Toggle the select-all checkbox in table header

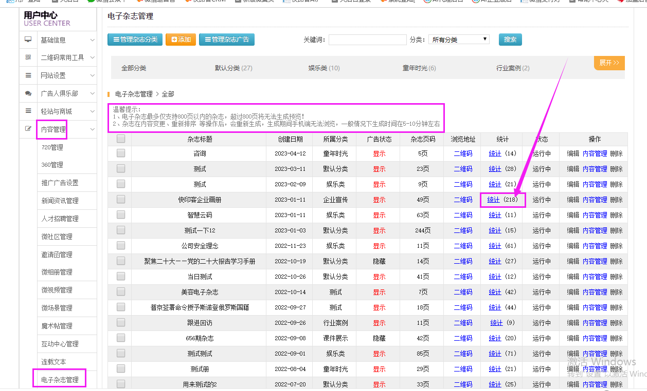[x=121, y=139]
